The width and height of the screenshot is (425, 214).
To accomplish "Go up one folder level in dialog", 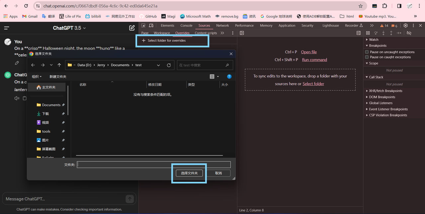I will coord(59,65).
